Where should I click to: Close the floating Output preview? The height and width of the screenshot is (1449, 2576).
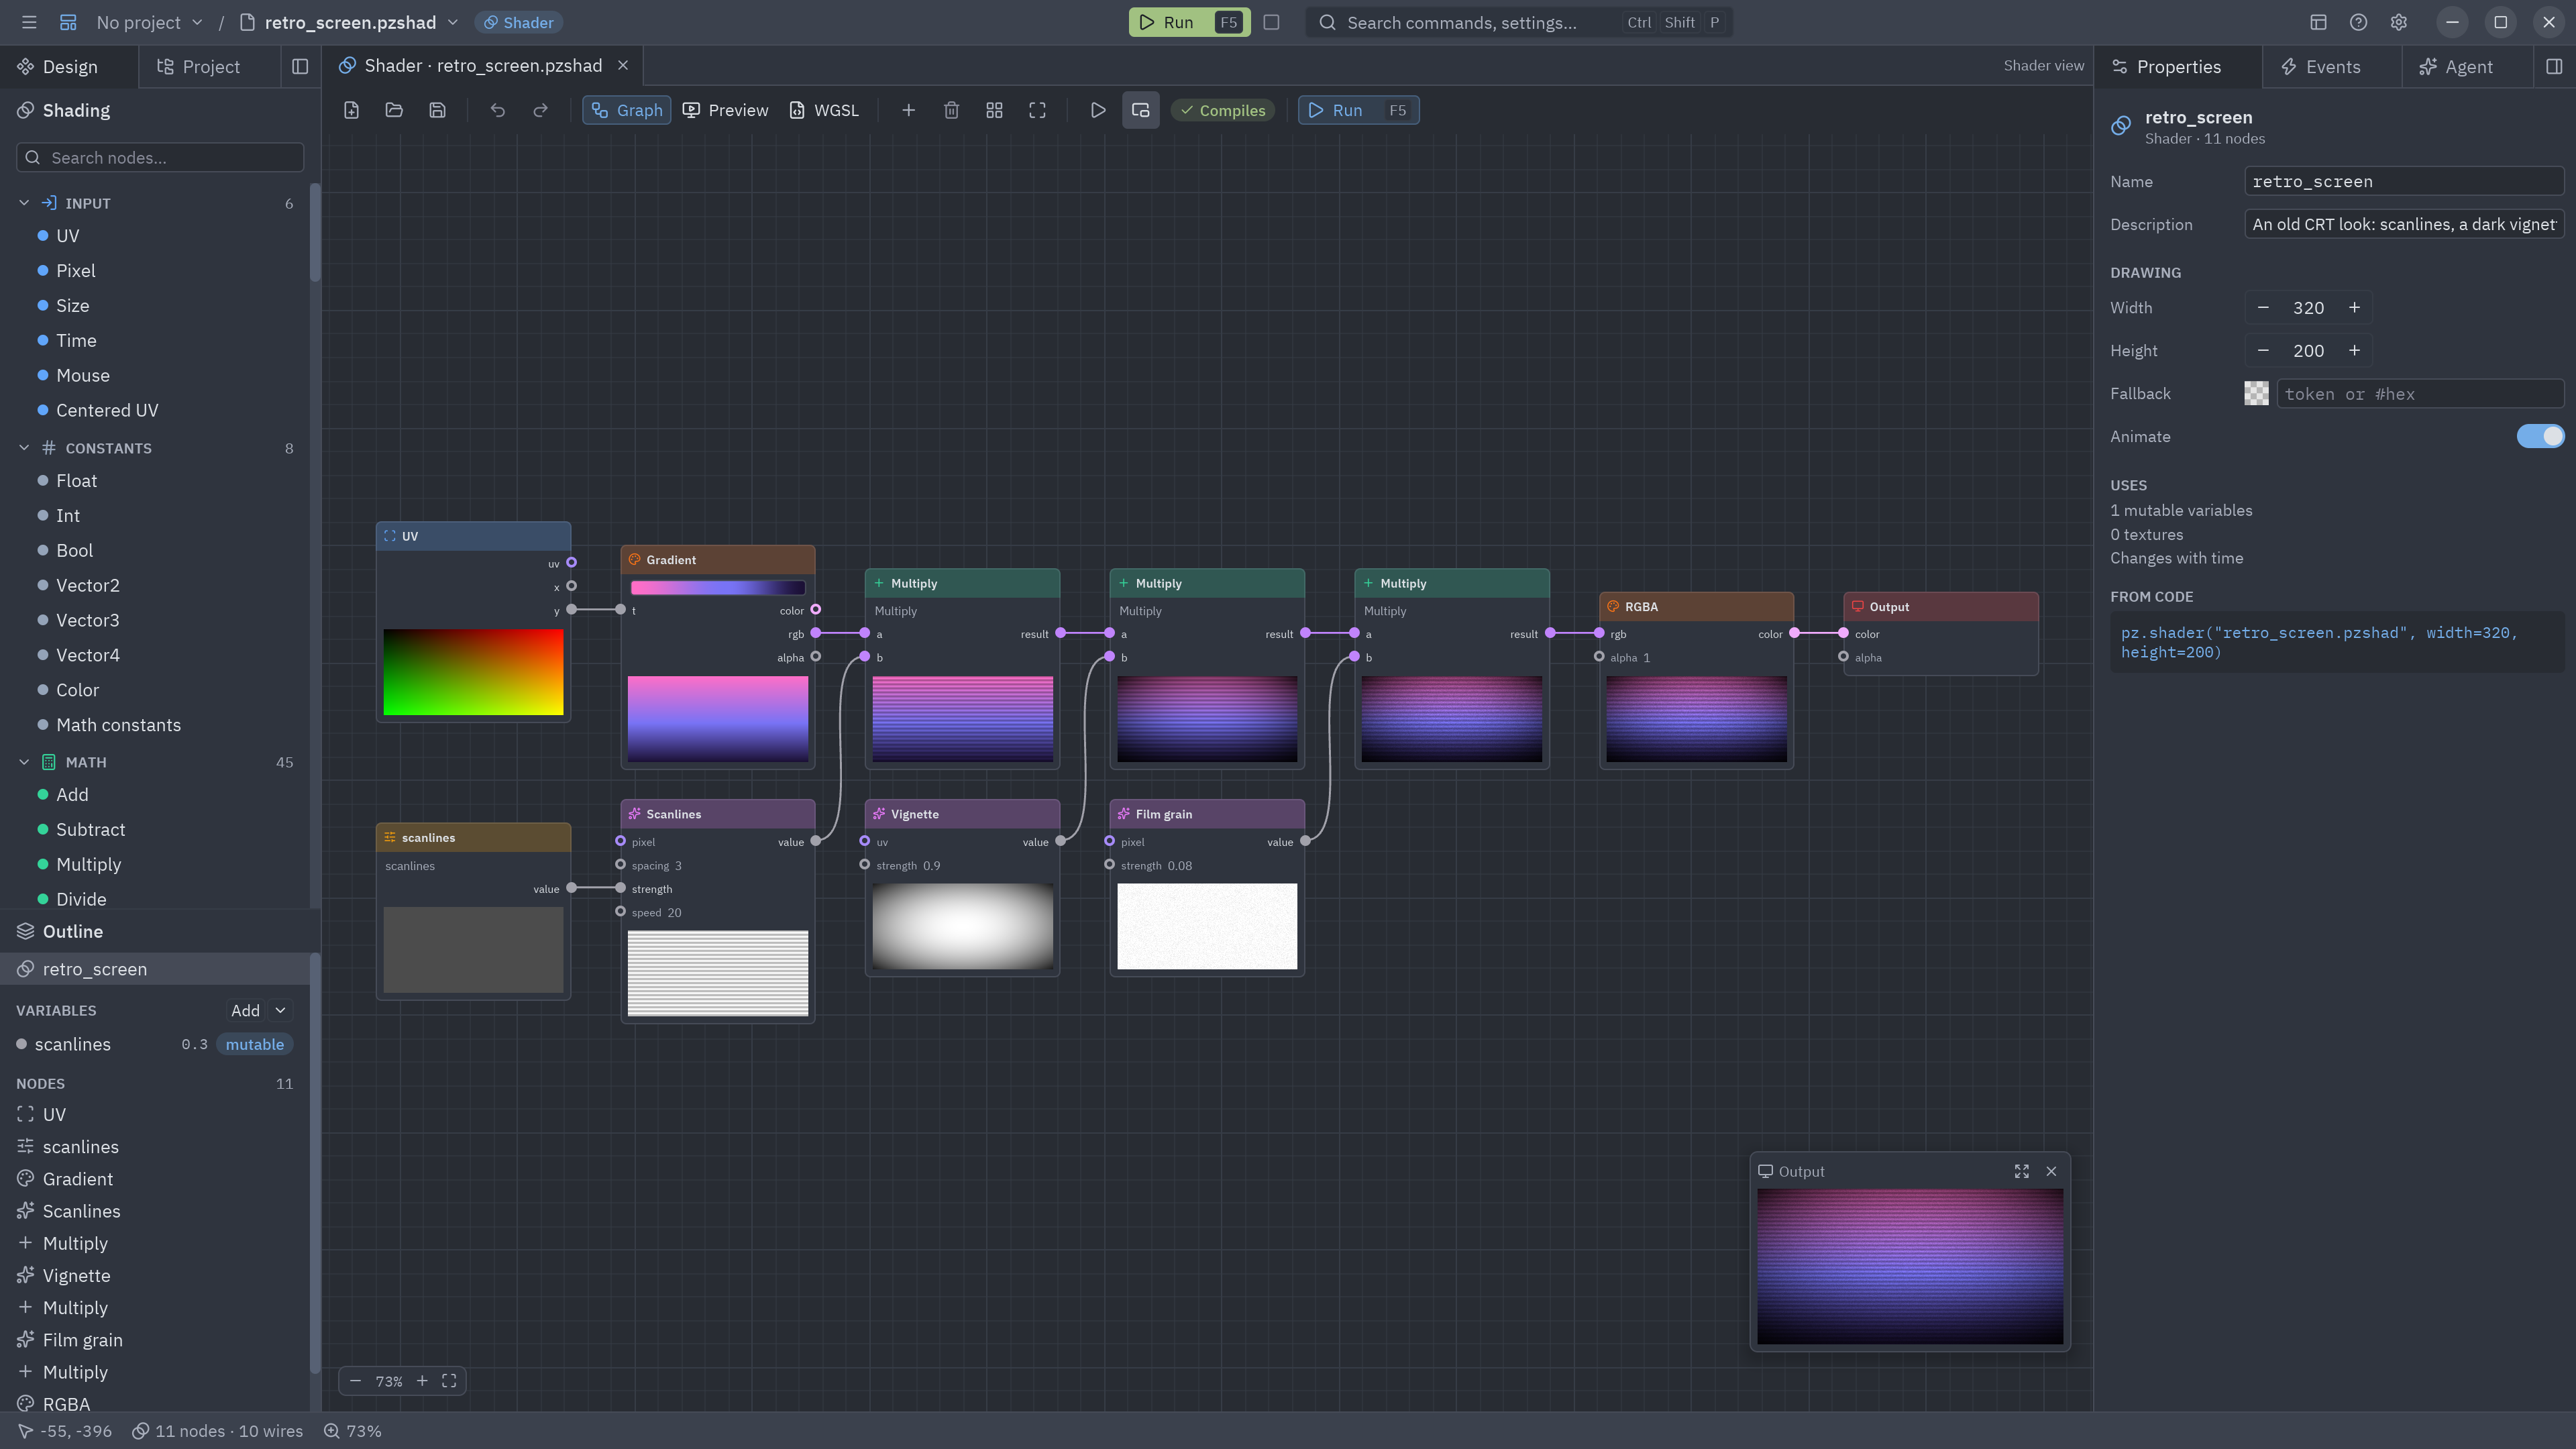(x=2051, y=1171)
